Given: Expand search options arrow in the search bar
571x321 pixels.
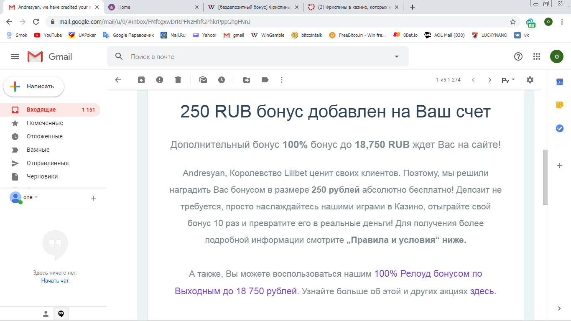Looking at the screenshot, I should (x=396, y=56).
